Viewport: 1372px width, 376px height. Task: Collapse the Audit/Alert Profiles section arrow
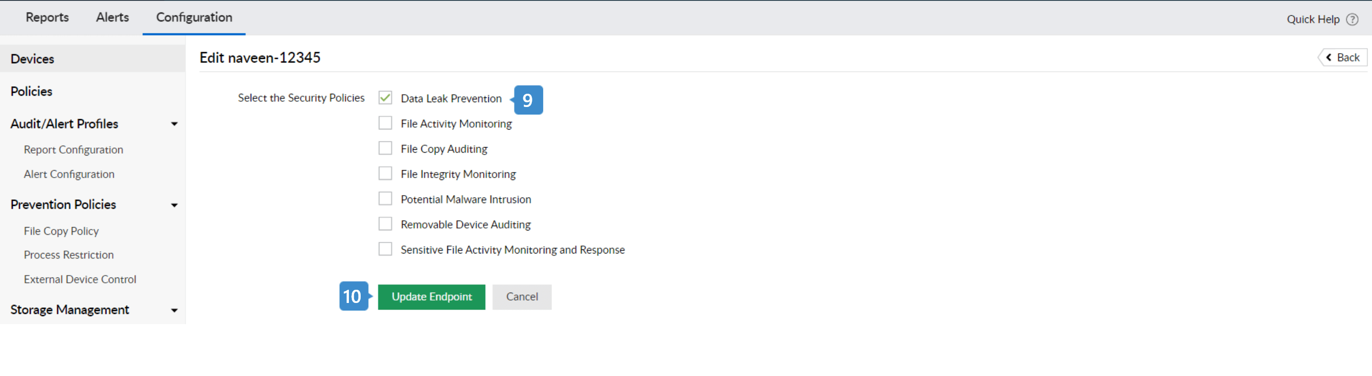[174, 124]
